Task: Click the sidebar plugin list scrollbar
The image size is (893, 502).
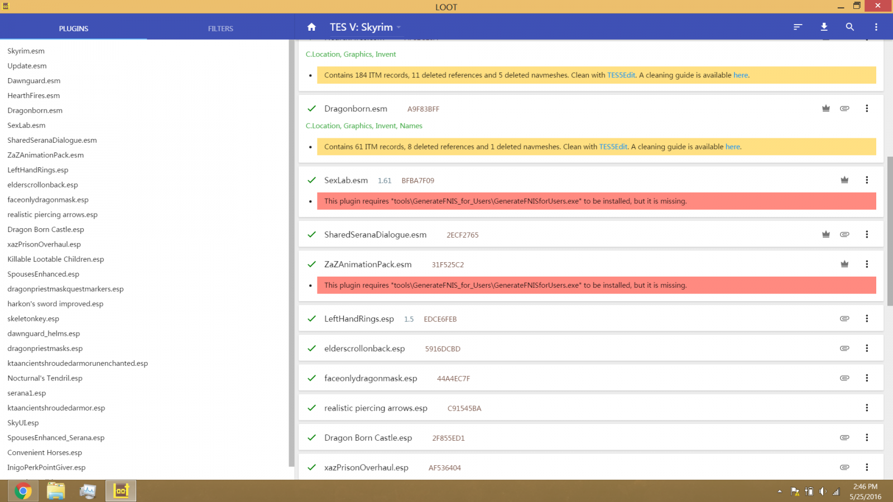Action: (291, 253)
